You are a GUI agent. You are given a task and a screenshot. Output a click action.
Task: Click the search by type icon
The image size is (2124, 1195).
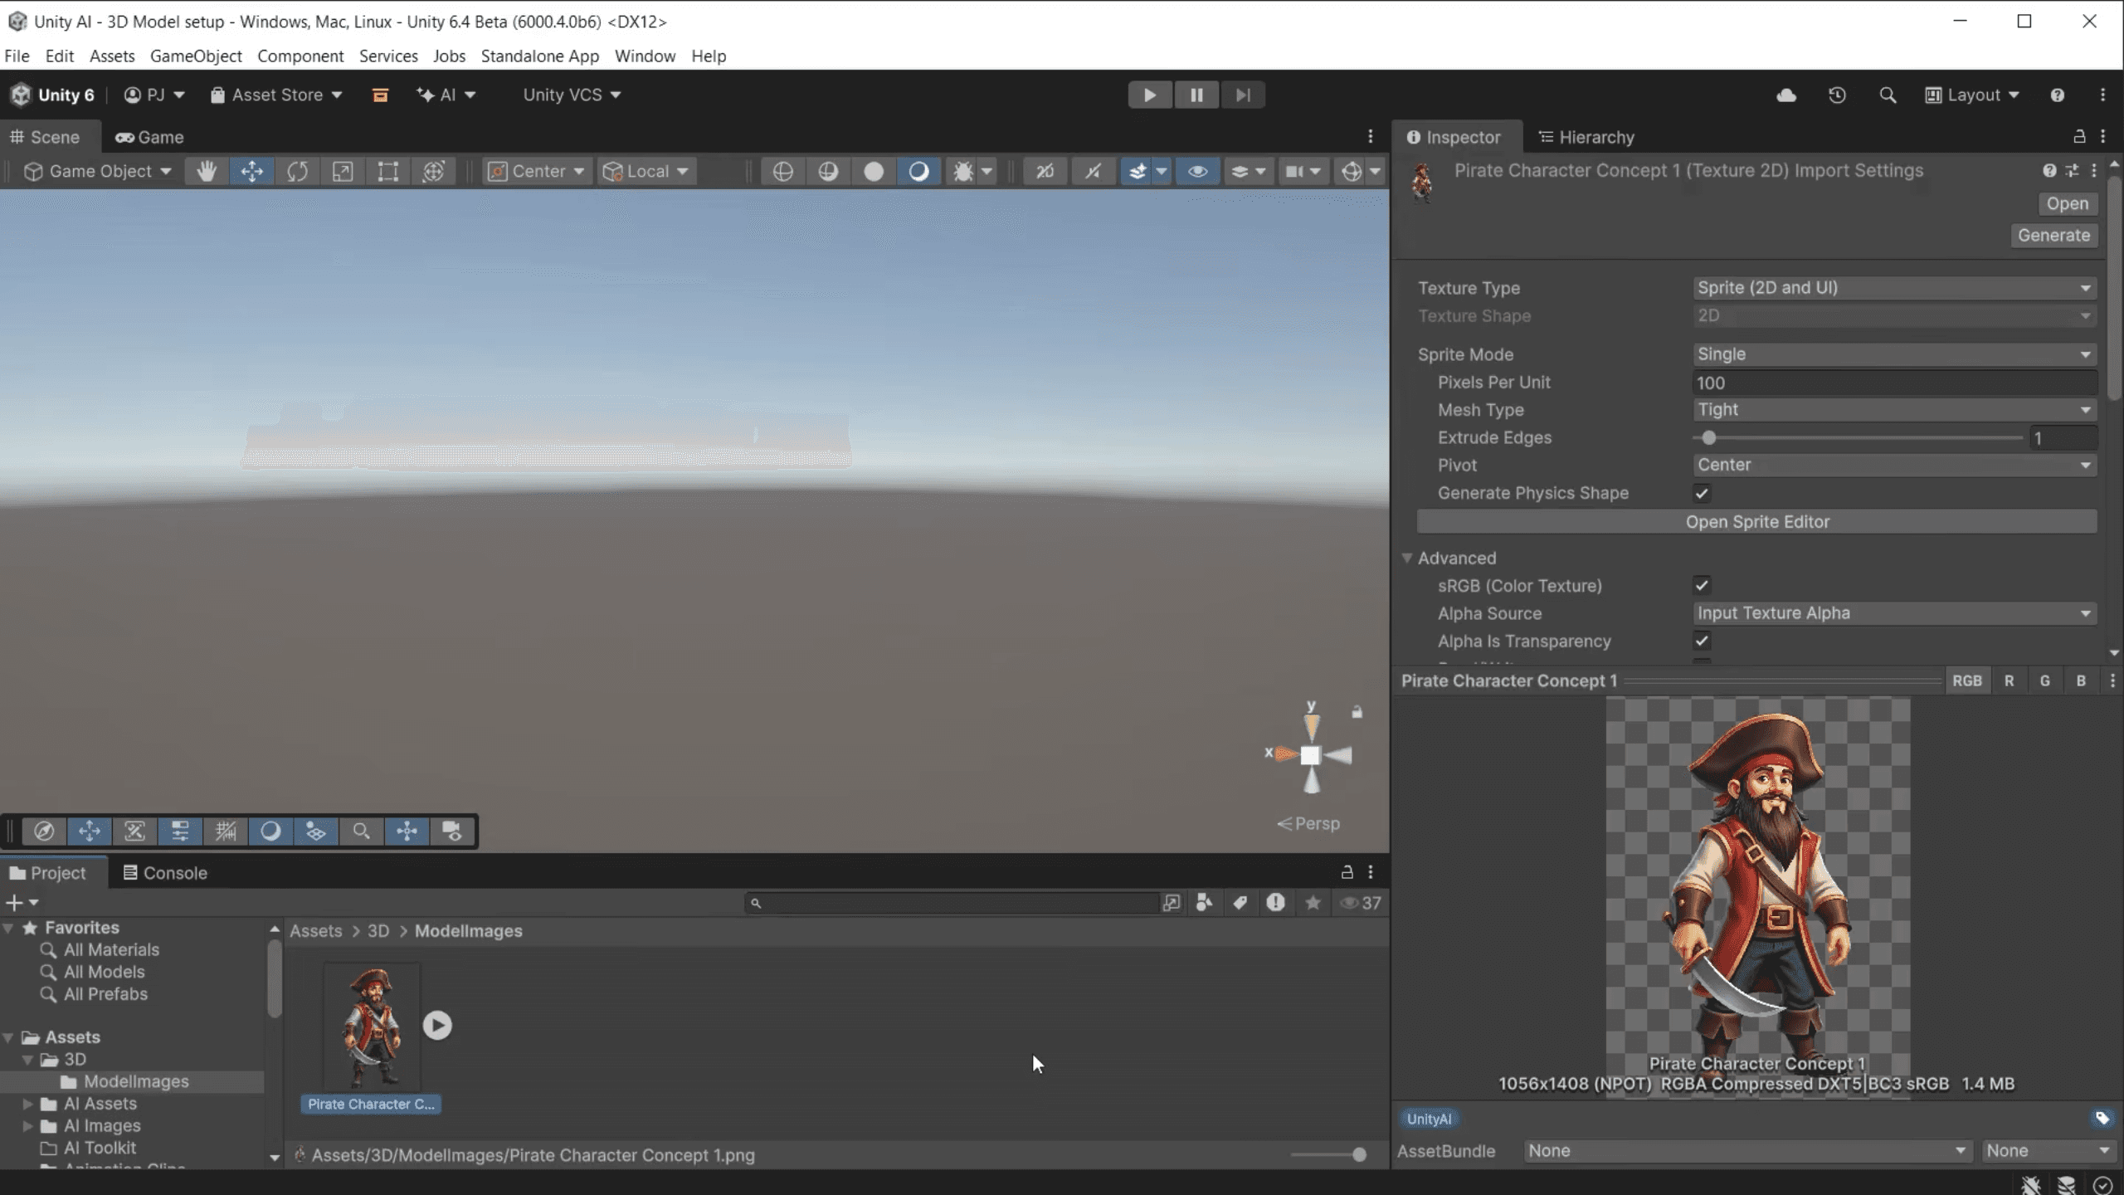[1204, 903]
